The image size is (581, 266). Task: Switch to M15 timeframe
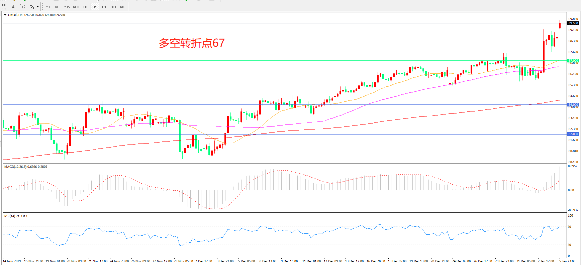pos(67,7)
